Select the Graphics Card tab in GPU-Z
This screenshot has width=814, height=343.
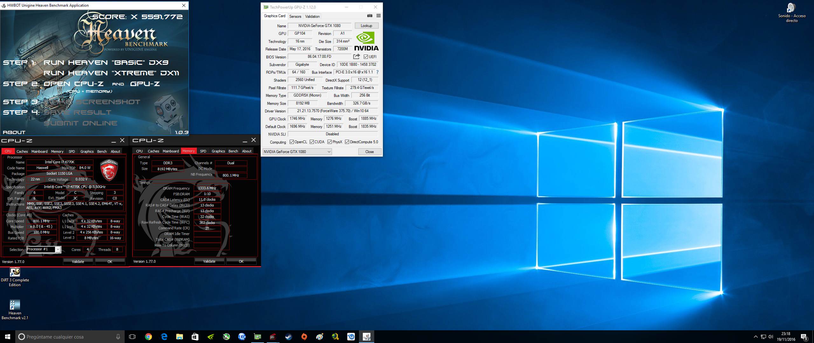click(275, 16)
